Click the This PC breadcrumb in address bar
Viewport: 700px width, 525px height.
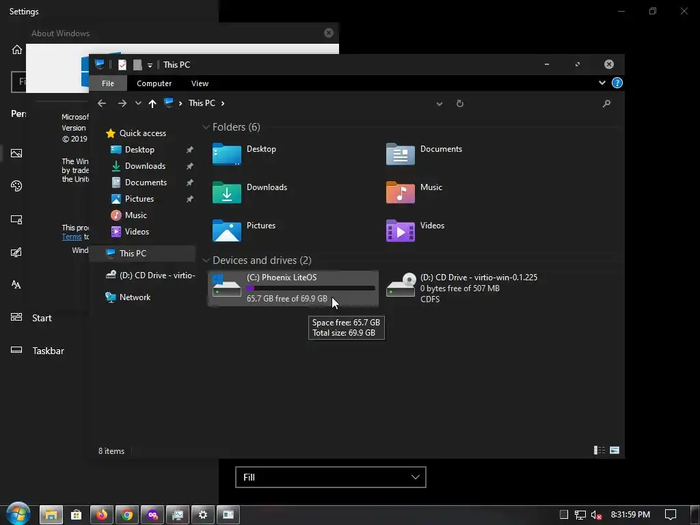[x=202, y=103]
